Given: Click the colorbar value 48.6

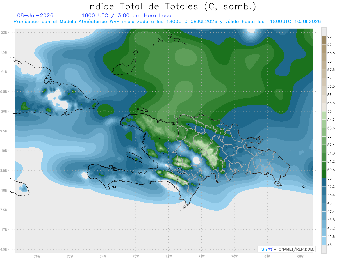Looking at the screenshot, I should pos(331,195).
